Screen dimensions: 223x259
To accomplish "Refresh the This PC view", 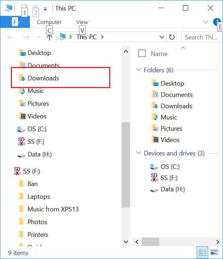I will tap(172, 37).
